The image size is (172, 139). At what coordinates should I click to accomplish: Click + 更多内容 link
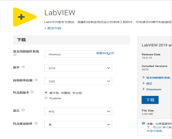tap(53, 28)
